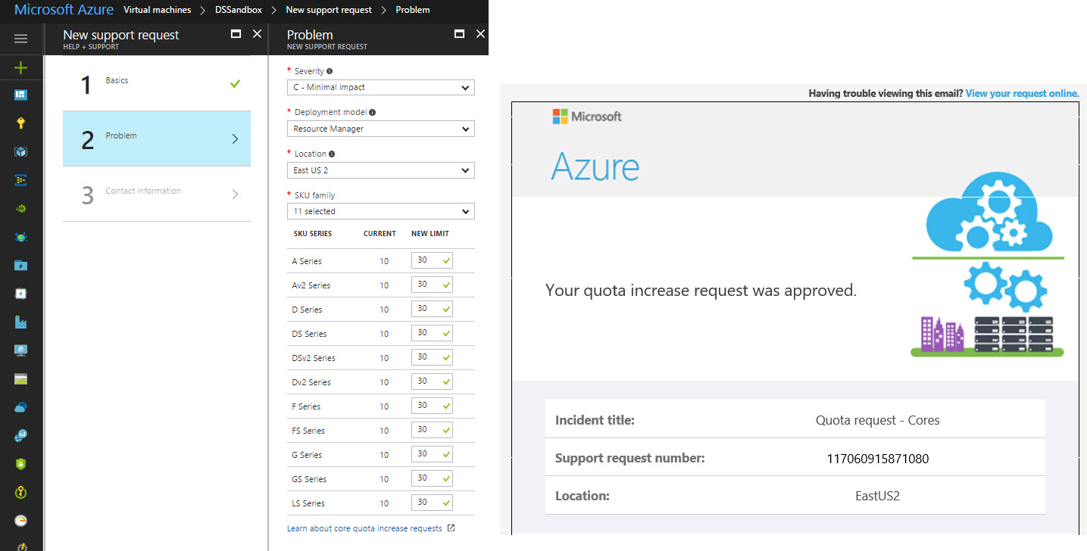Viewport: 1087px width, 551px height.
Task: Maximize the Problem blade
Action: click(x=459, y=34)
